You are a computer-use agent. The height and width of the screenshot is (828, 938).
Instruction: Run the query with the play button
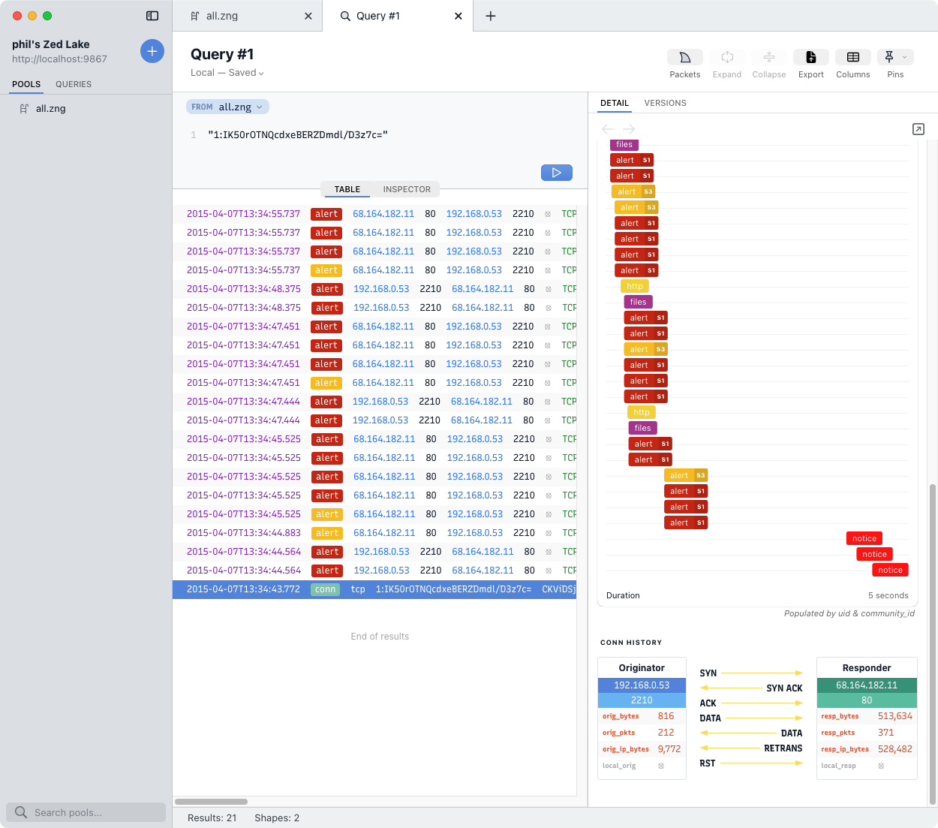tap(556, 172)
